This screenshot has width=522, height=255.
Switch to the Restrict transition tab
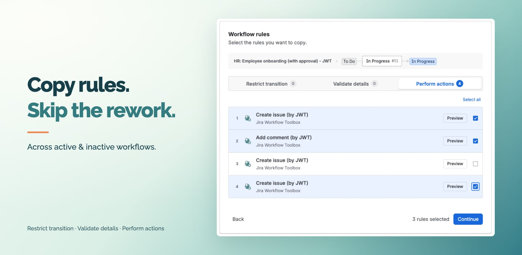271,84
